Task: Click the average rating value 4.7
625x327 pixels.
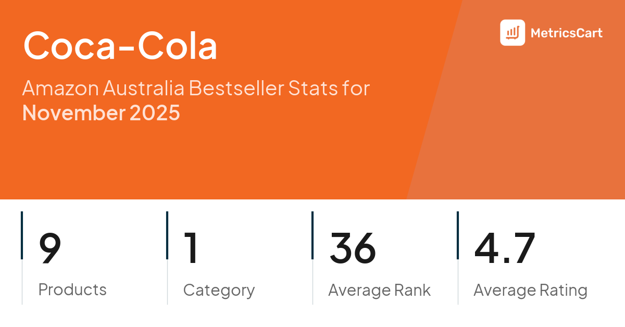Action: pyautogui.click(x=504, y=248)
